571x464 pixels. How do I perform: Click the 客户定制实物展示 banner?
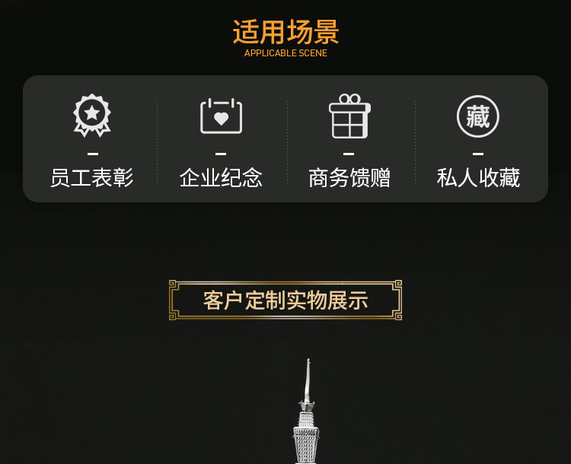285,300
